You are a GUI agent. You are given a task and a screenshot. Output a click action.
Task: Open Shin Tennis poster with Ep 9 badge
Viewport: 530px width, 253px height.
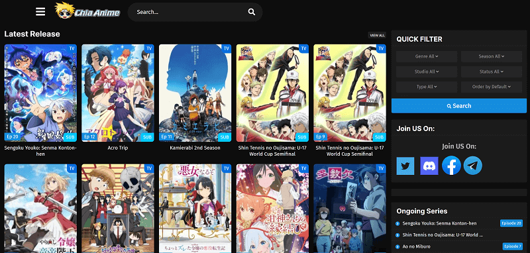pos(350,93)
